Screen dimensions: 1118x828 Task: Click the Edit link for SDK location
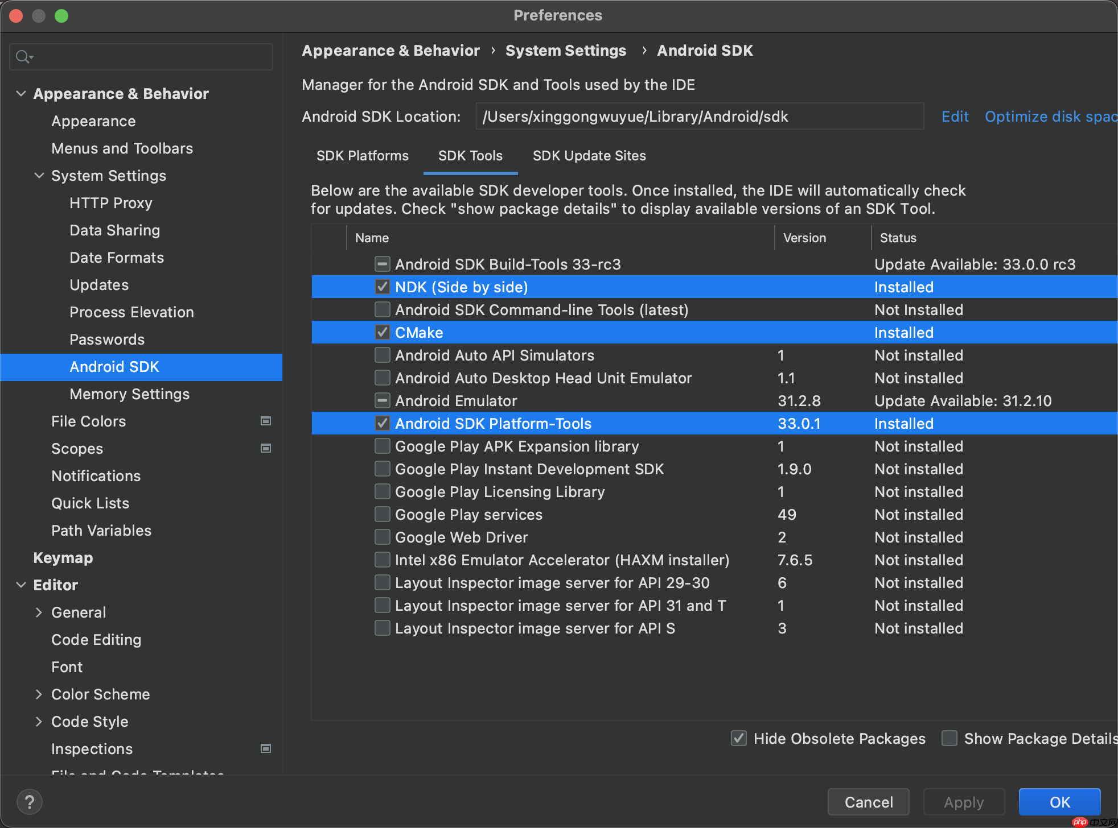coord(955,117)
